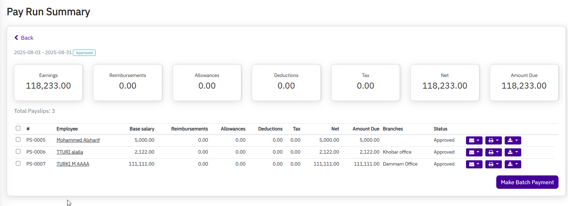Open print dropdown for payslip PS-0005
The width and height of the screenshot is (568, 206).
coord(493,140)
